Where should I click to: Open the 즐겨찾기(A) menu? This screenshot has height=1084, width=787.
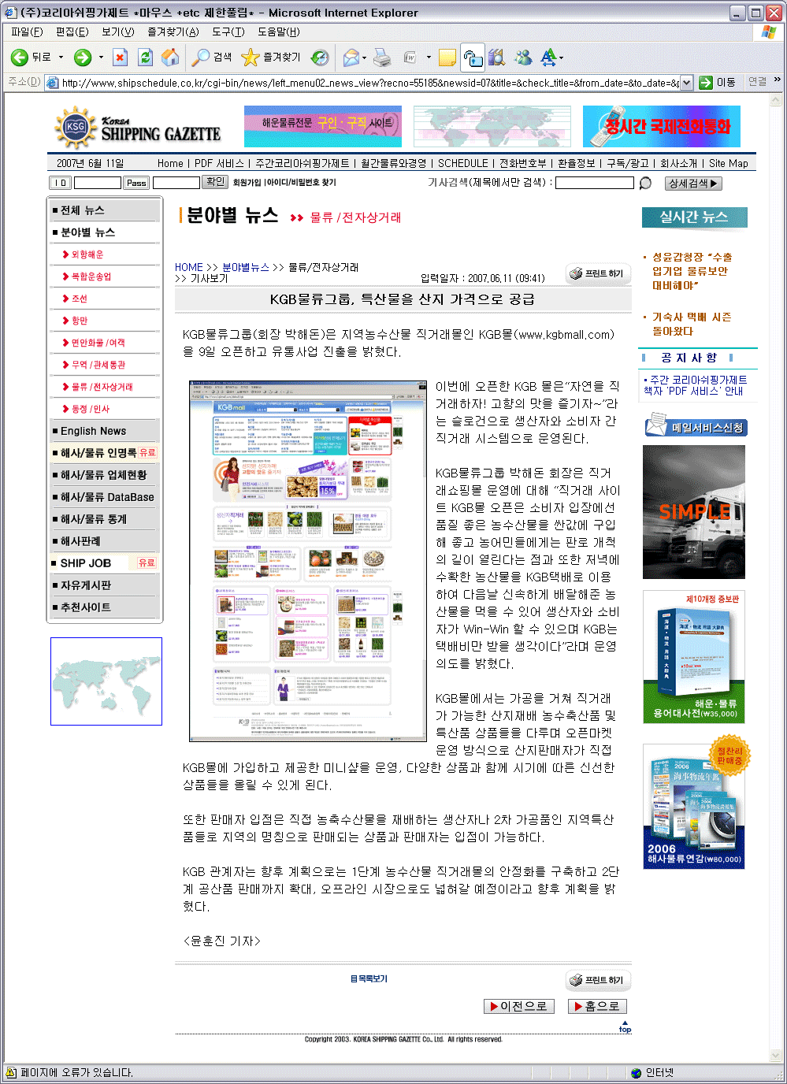[173, 32]
